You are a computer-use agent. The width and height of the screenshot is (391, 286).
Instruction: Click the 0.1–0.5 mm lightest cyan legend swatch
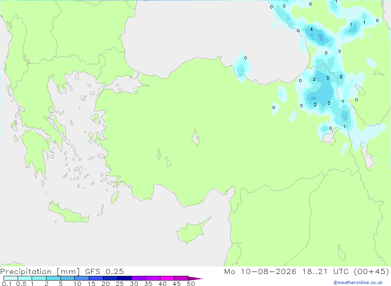(11, 278)
